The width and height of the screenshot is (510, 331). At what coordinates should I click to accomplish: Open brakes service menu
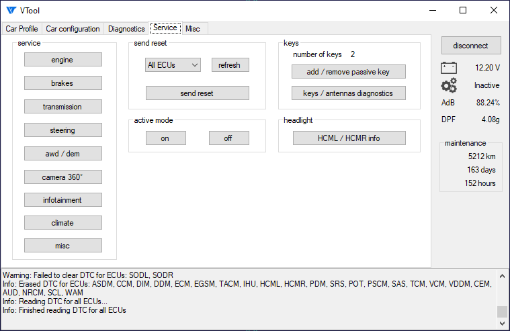click(x=62, y=83)
